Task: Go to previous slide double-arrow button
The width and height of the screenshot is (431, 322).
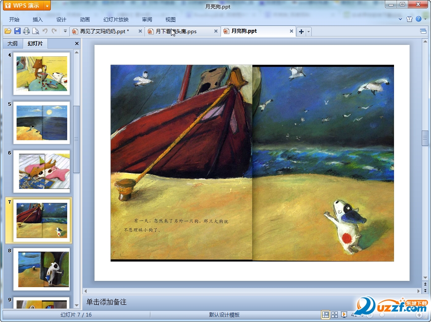Action: 425,285
